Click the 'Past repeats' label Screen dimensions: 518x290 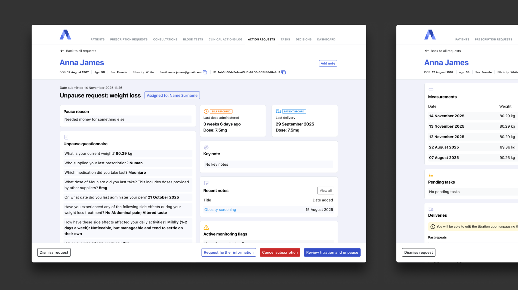437,237
